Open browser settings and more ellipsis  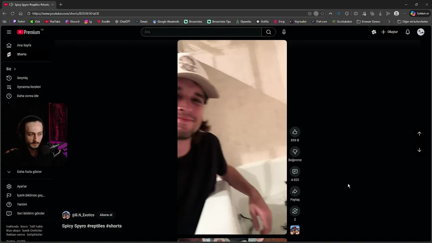coord(405,13)
